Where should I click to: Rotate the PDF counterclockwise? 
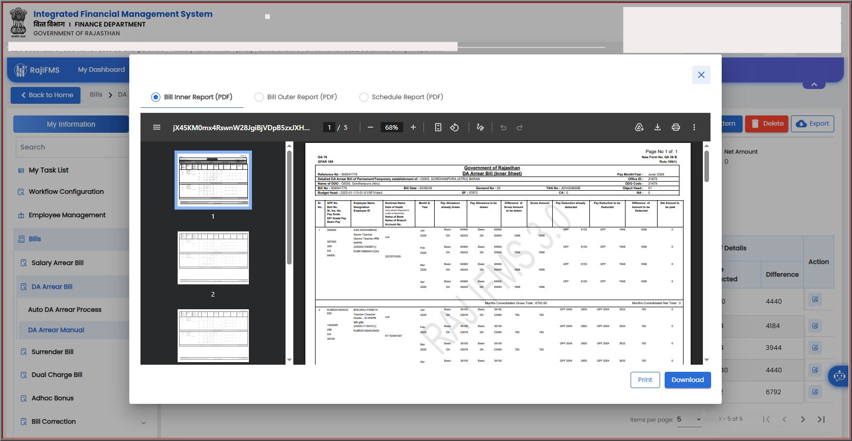(455, 127)
